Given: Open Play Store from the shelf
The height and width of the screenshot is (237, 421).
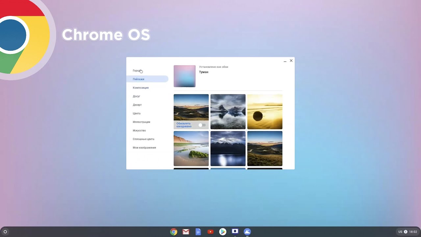Looking at the screenshot, I should [x=223, y=232].
